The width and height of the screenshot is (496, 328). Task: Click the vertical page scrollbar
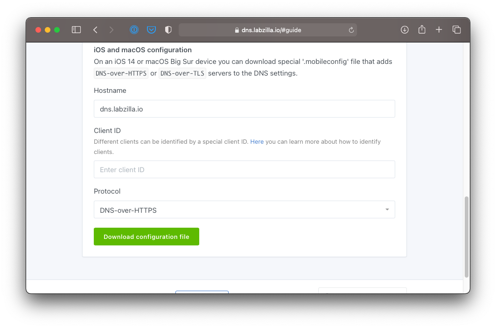(x=466, y=237)
